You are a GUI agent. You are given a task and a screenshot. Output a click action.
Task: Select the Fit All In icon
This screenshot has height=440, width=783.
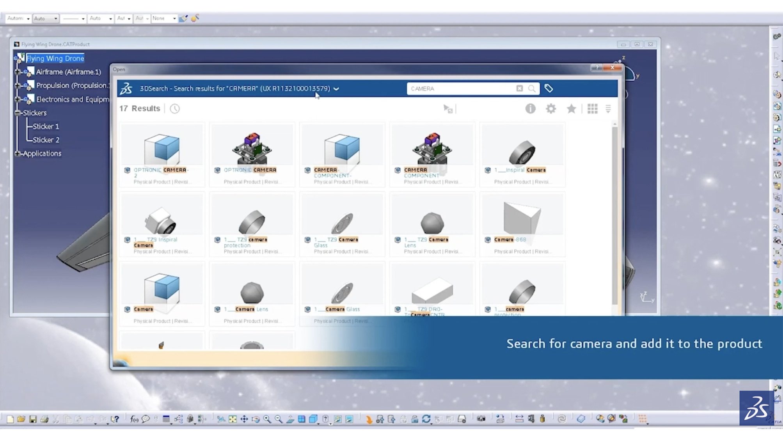tap(233, 419)
